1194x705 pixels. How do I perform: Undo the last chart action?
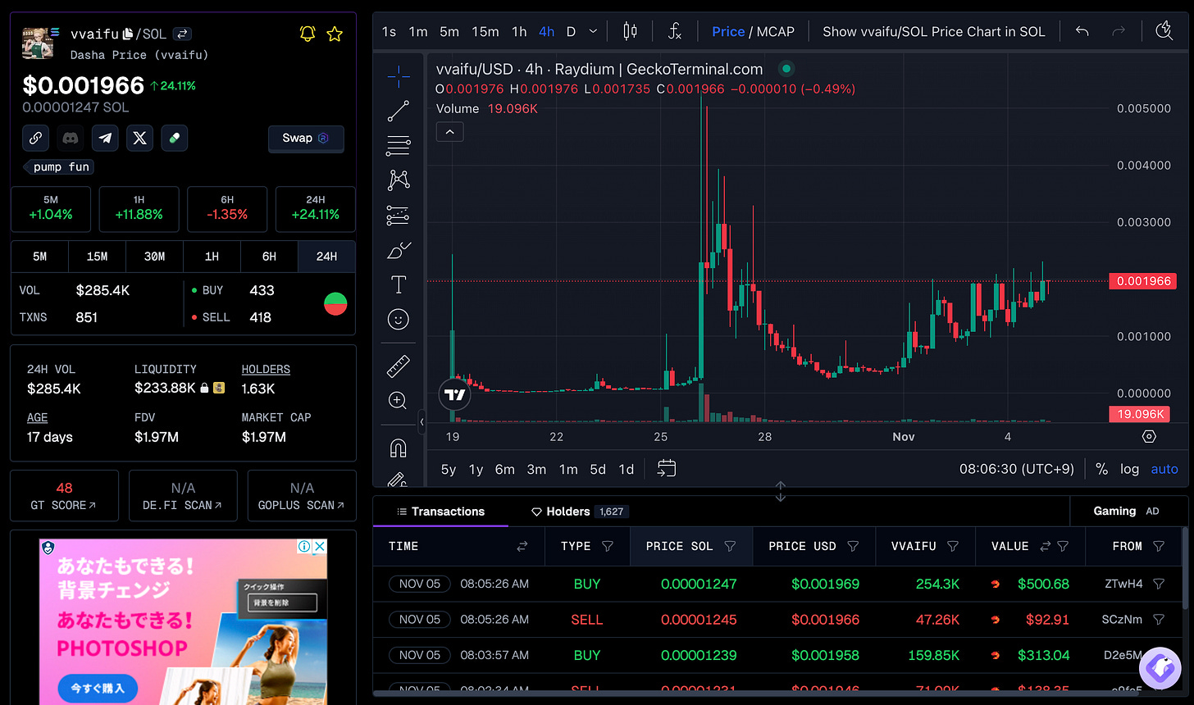tap(1082, 31)
